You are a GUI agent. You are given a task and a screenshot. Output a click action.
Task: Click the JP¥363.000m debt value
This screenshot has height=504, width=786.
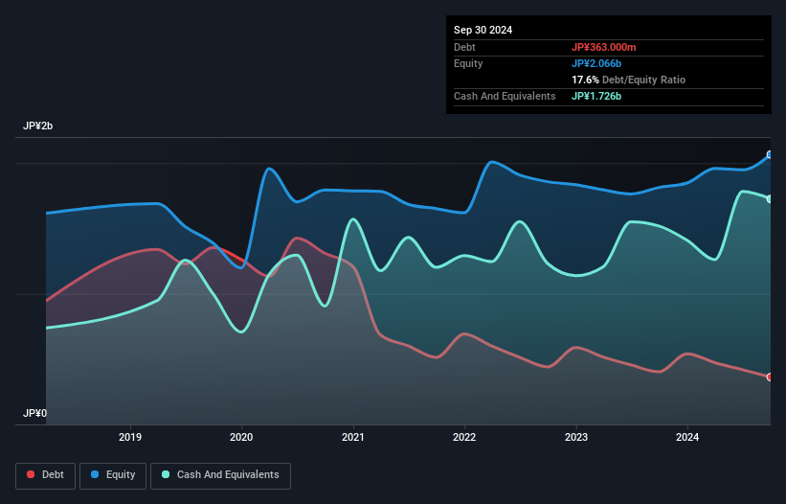603,47
